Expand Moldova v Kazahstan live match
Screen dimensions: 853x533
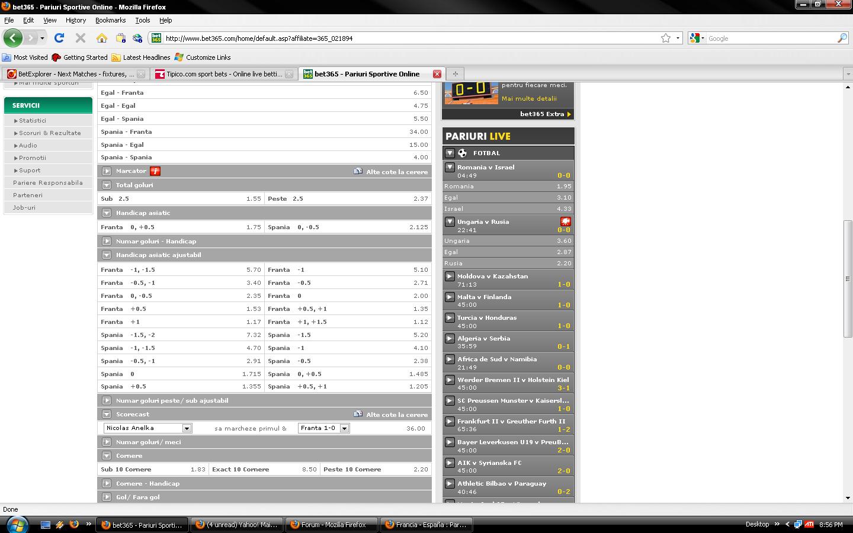(x=450, y=276)
